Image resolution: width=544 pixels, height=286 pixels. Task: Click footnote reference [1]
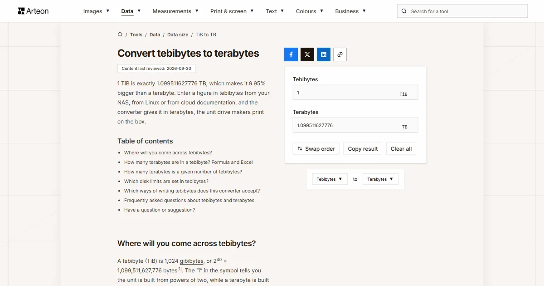click(x=180, y=269)
